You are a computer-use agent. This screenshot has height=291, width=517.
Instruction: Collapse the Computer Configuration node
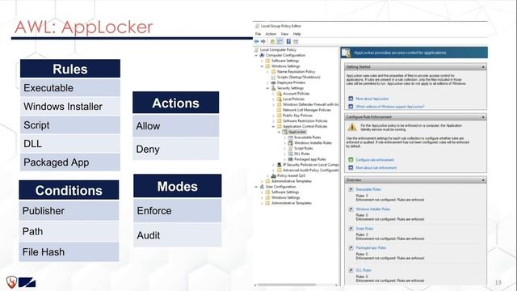pos(256,56)
